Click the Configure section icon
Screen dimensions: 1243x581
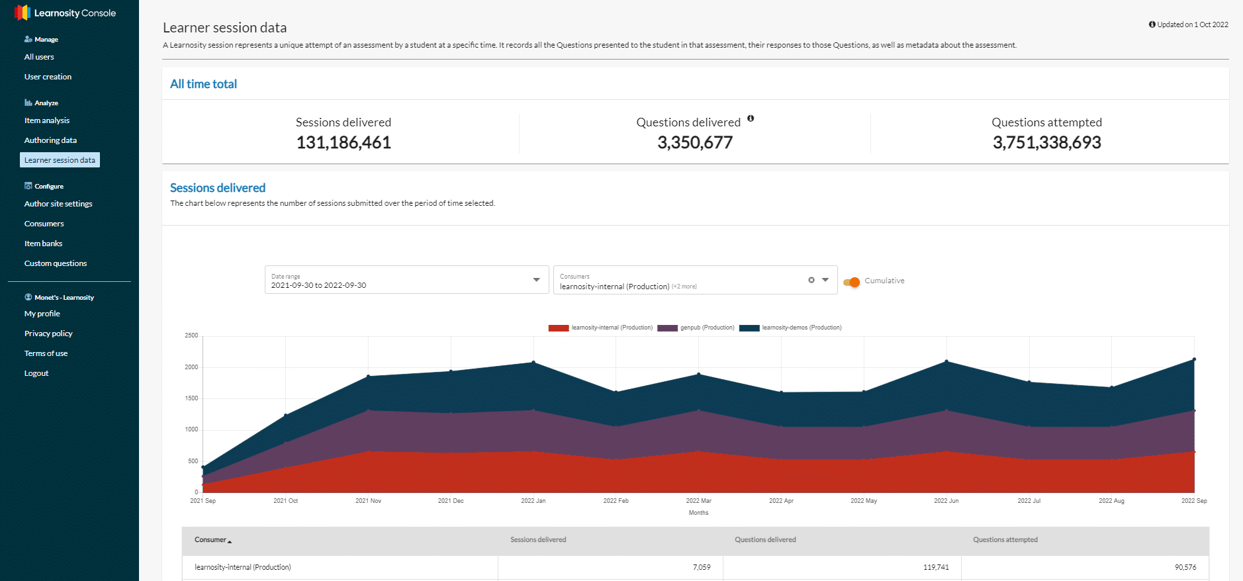click(x=28, y=186)
